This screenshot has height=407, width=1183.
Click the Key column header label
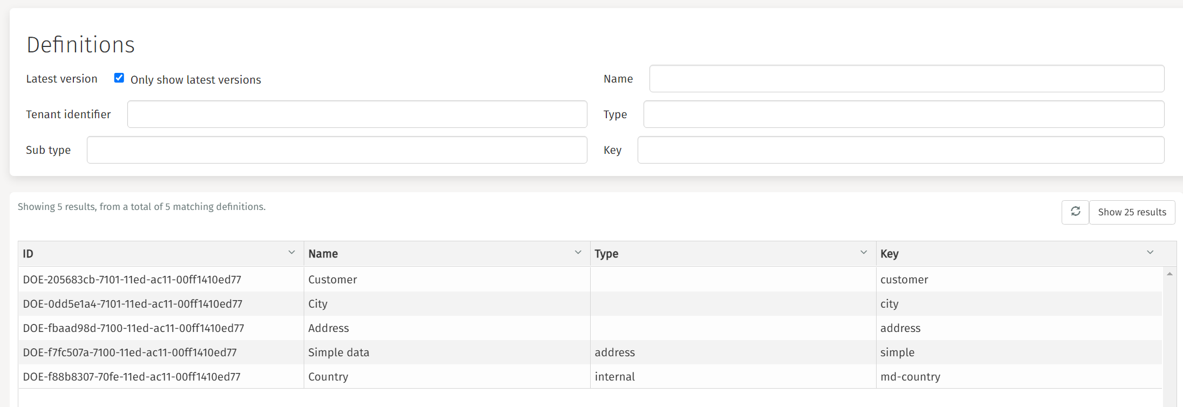coord(890,254)
